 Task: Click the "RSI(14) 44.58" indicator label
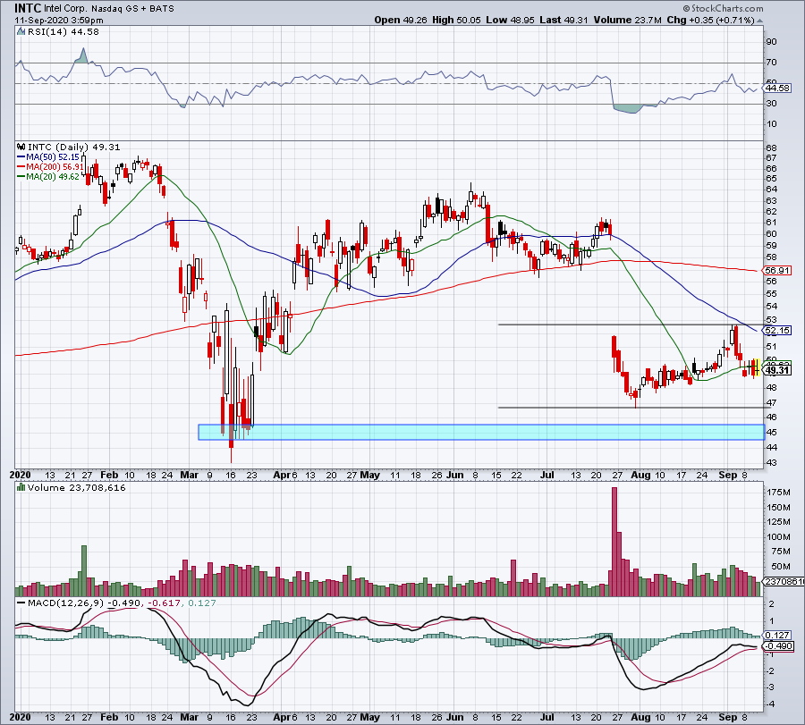64,32
